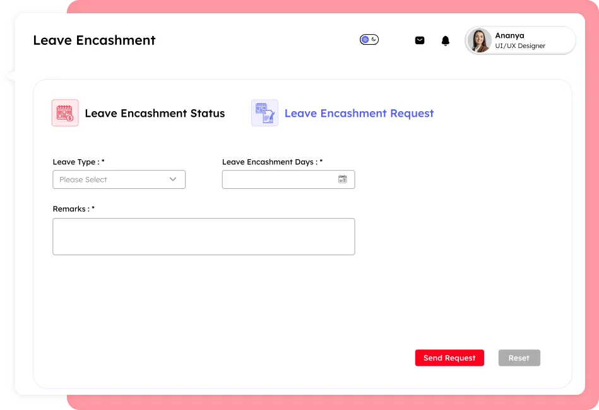This screenshot has height=410, width=599.
Task: Switch to dark mode using the moon icon
Action: pos(373,39)
